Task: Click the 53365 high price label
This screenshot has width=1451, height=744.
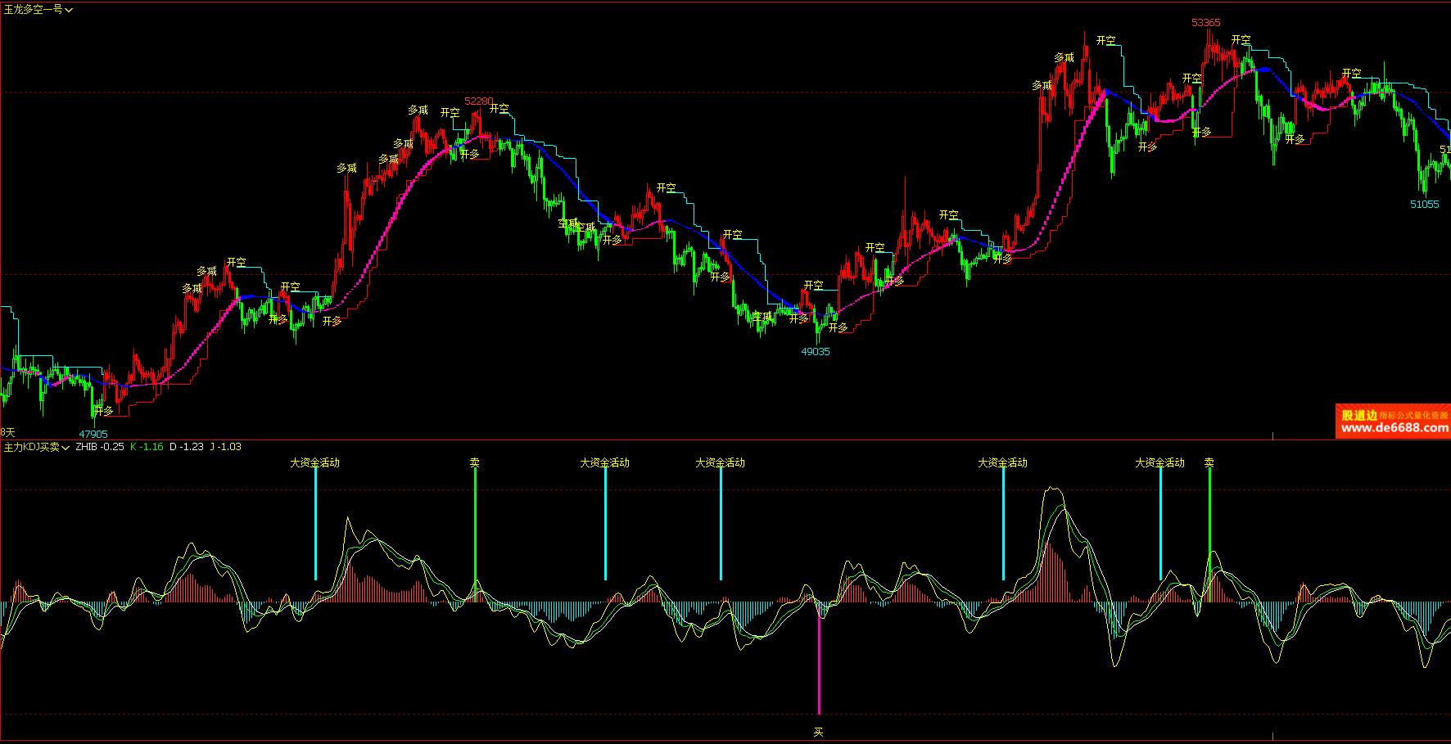Action: (1205, 23)
